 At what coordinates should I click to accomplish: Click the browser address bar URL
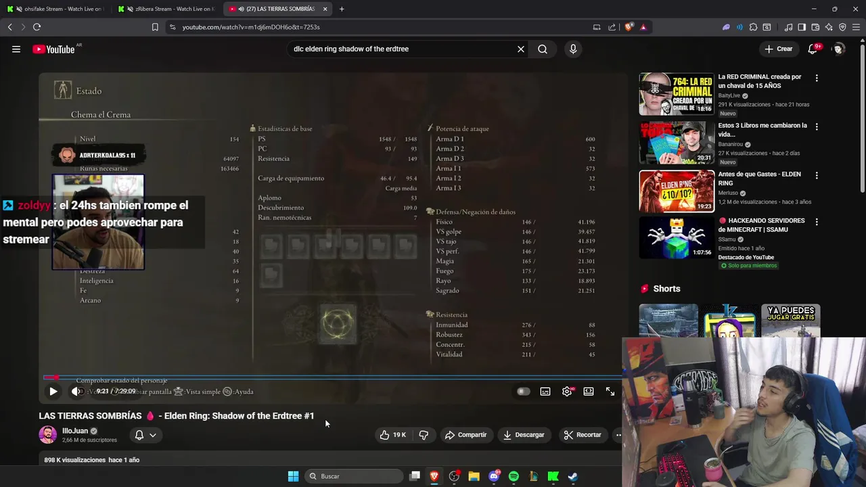[x=250, y=27]
